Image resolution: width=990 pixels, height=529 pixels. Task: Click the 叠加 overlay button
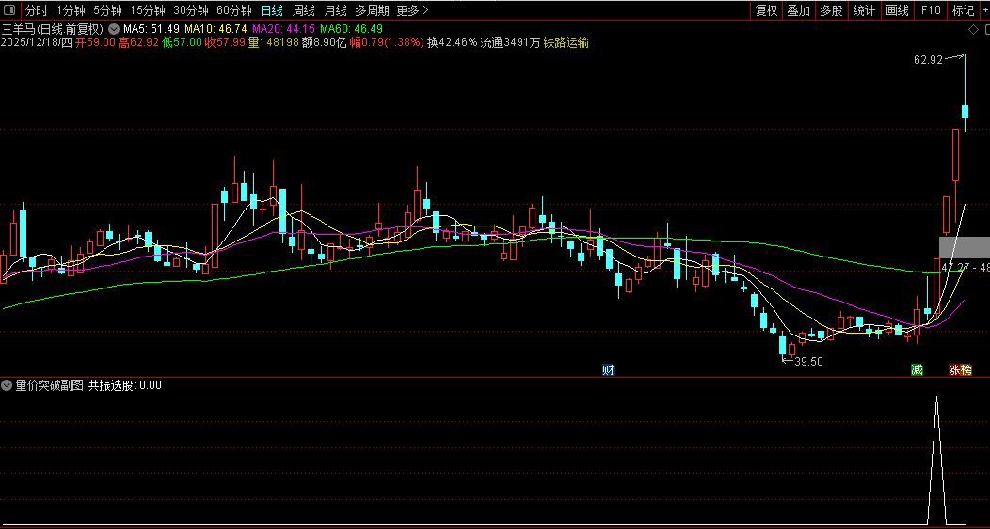point(799,10)
